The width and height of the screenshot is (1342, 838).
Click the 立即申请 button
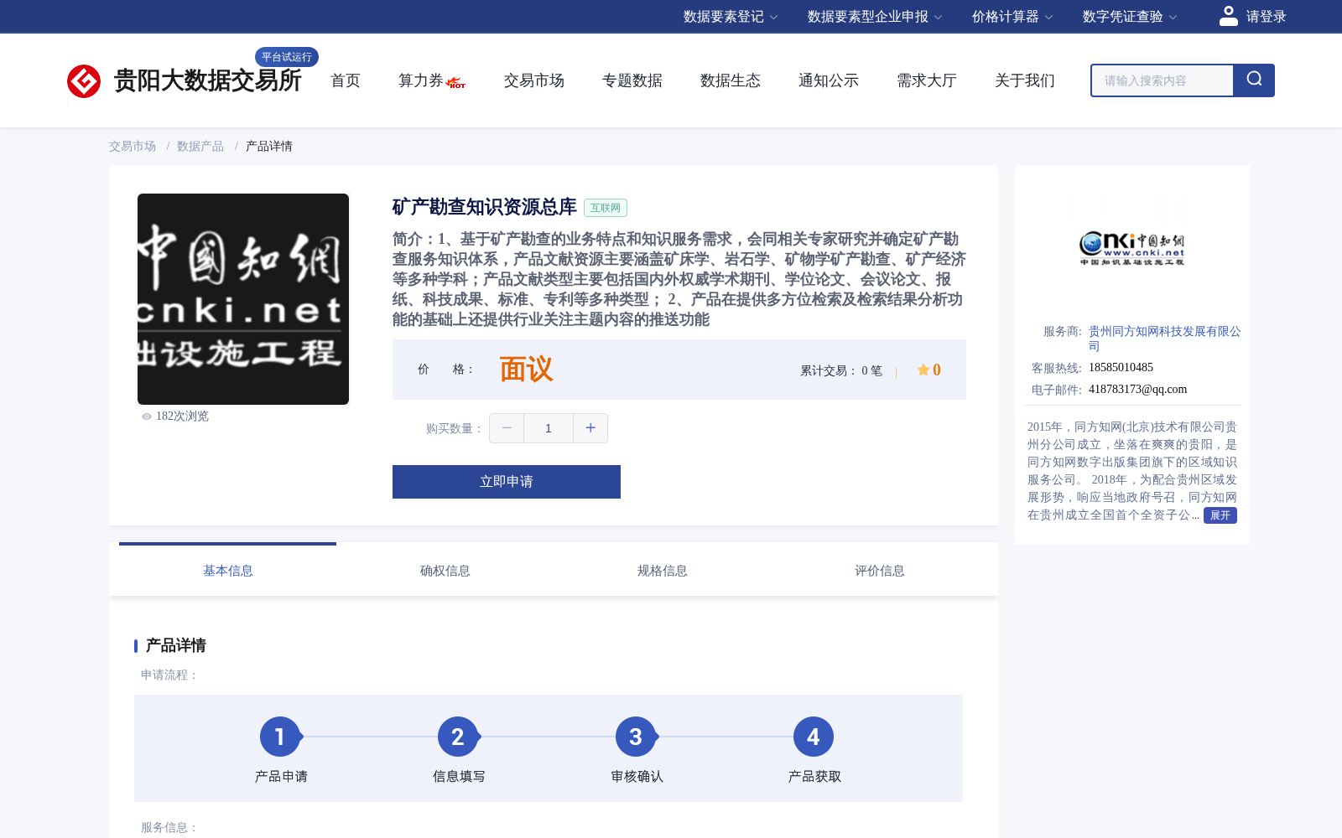pyautogui.click(x=507, y=482)
